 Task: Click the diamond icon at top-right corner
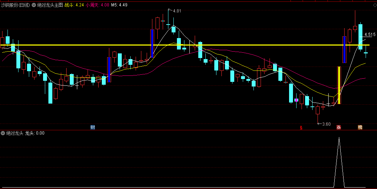tap(375, 5)
